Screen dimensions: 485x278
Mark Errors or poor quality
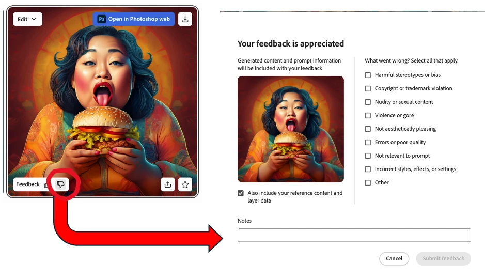(x=368, y=143)
